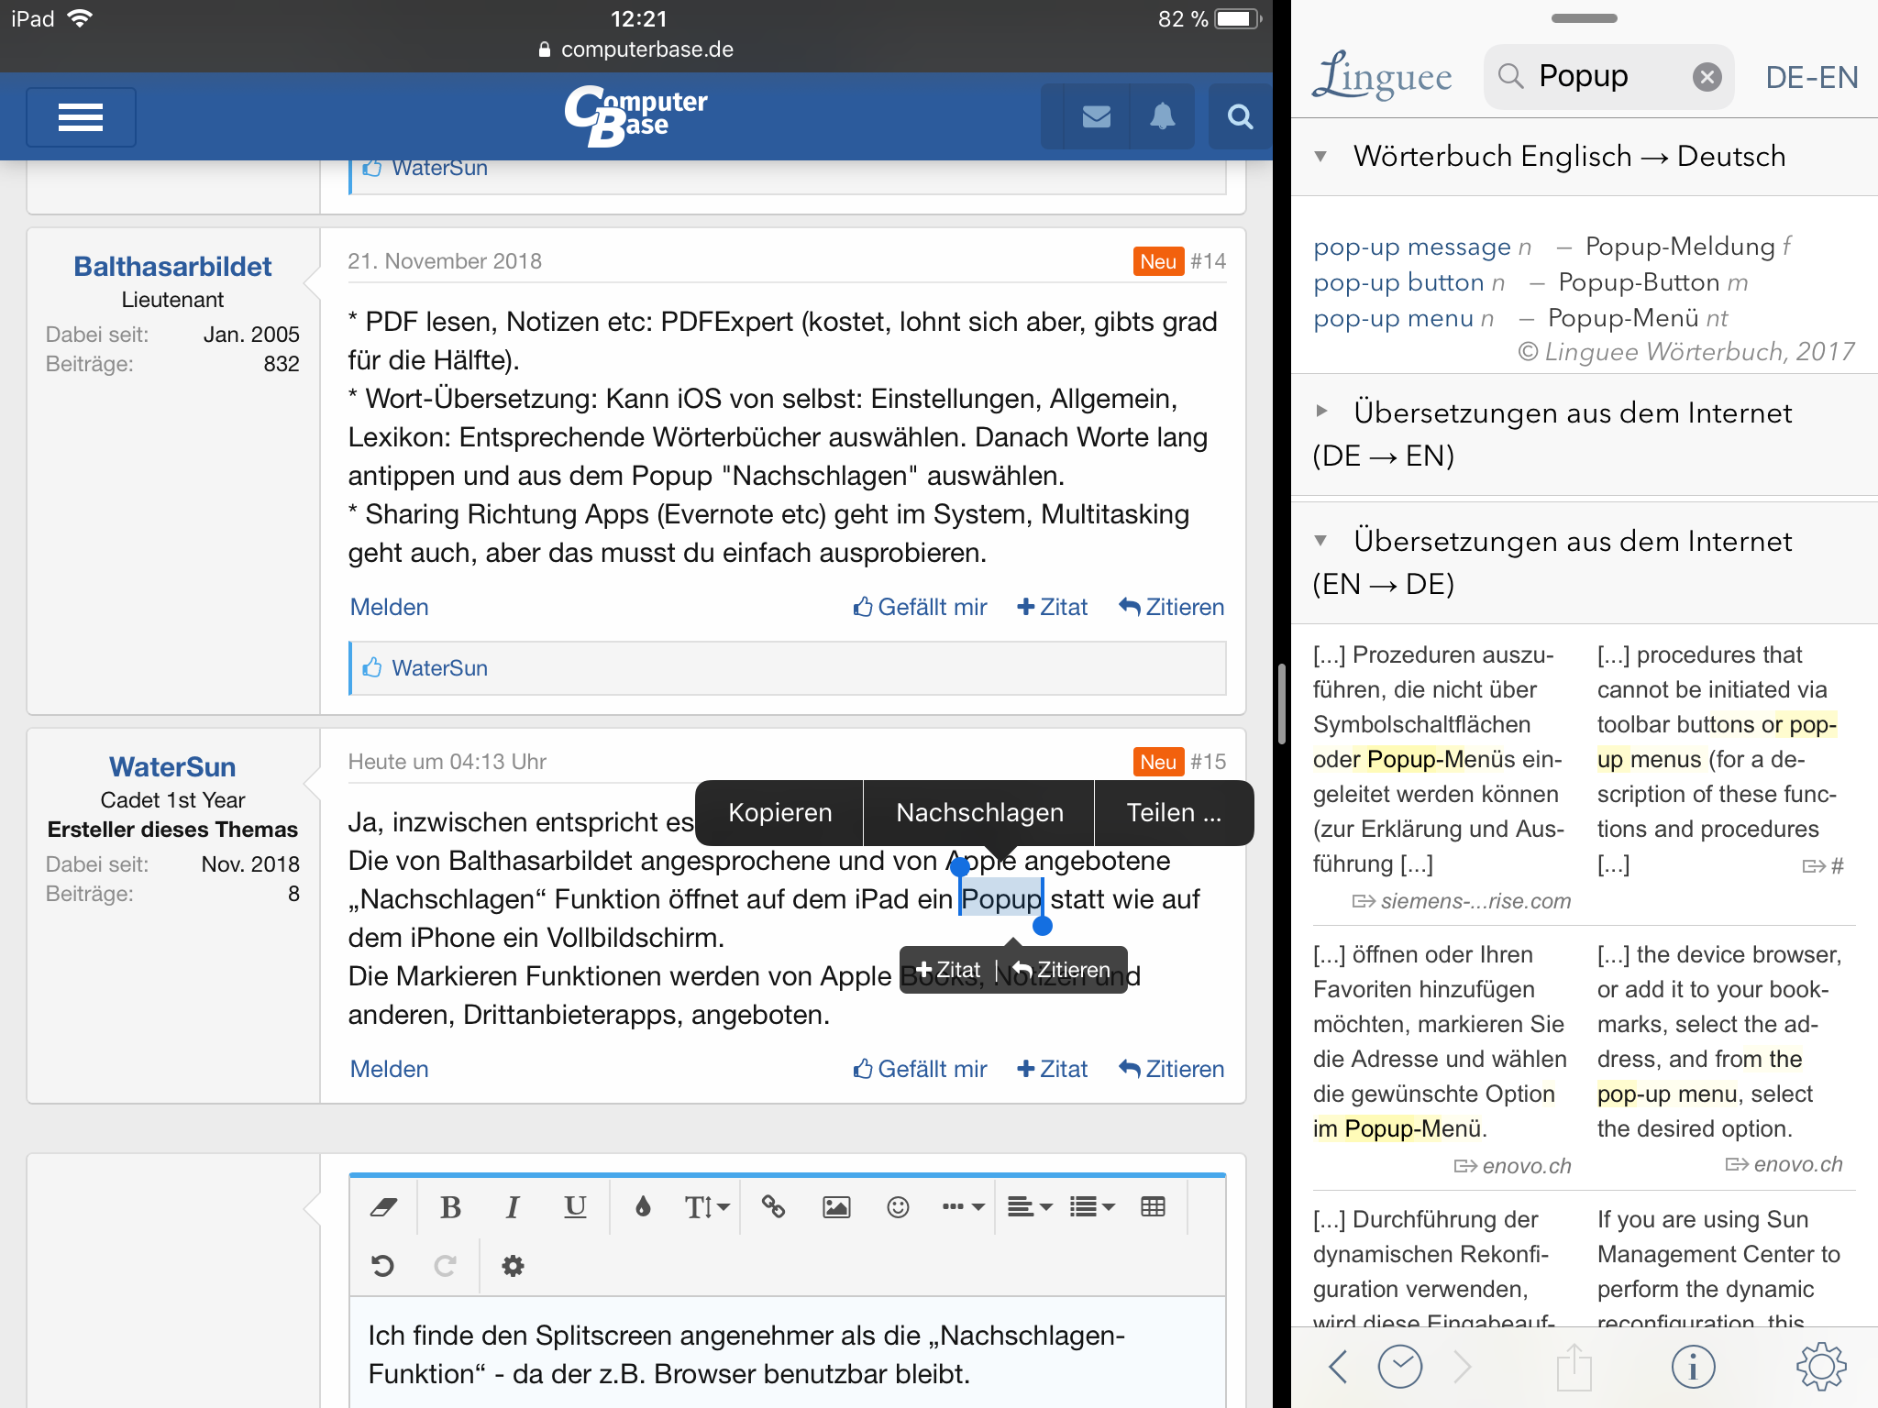1878x1408 pixels.
Task: Open the messages envelope icon
Action: (x=1097, y=116)
